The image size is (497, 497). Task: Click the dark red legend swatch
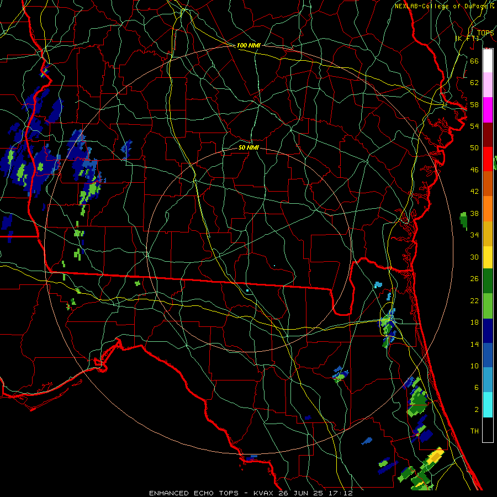[488, 135]
